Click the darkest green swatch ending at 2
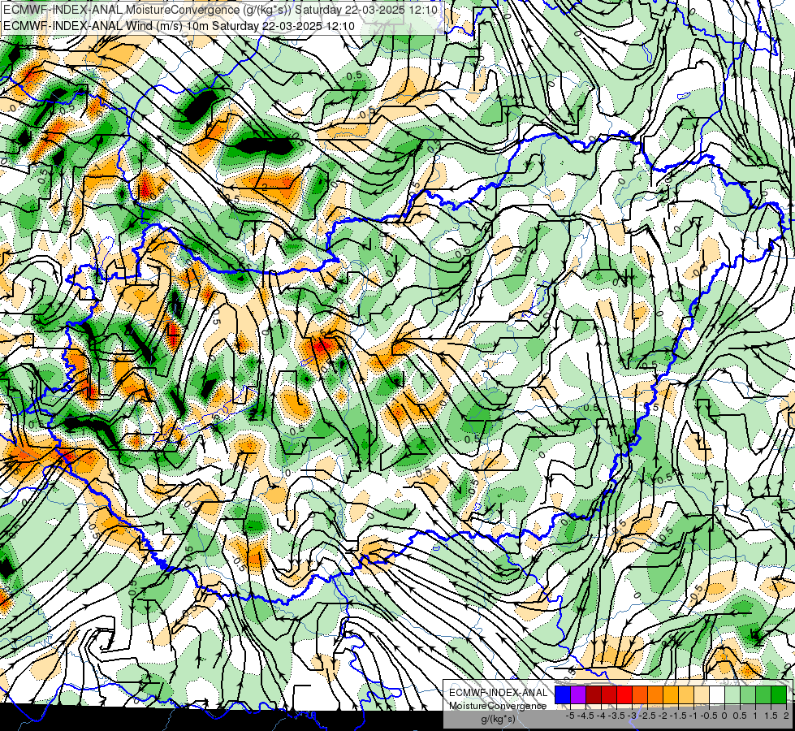 [779, 694]
